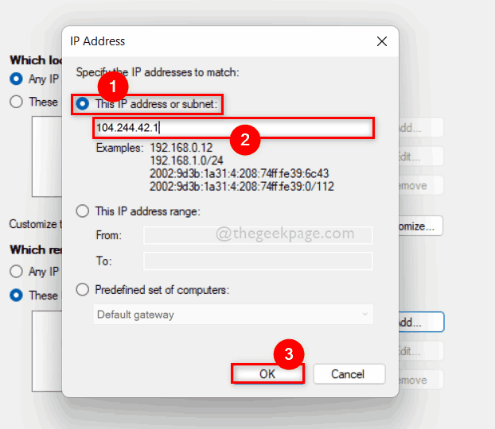The width and height of the screenshot is (495, 429).
Task: Click the IP address text field containing 104.244.42.1
Action: tap(234, 128)
